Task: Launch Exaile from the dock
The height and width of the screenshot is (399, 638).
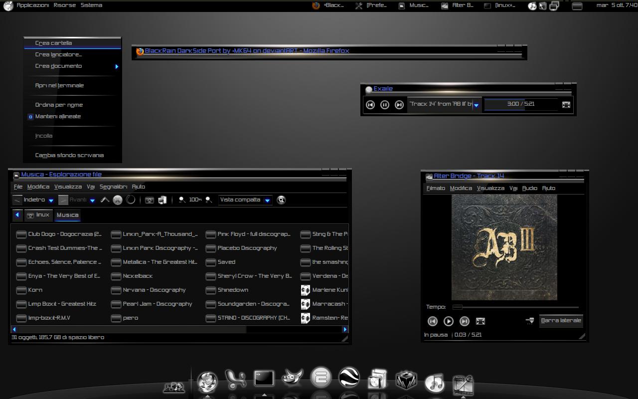Action: 321,378
